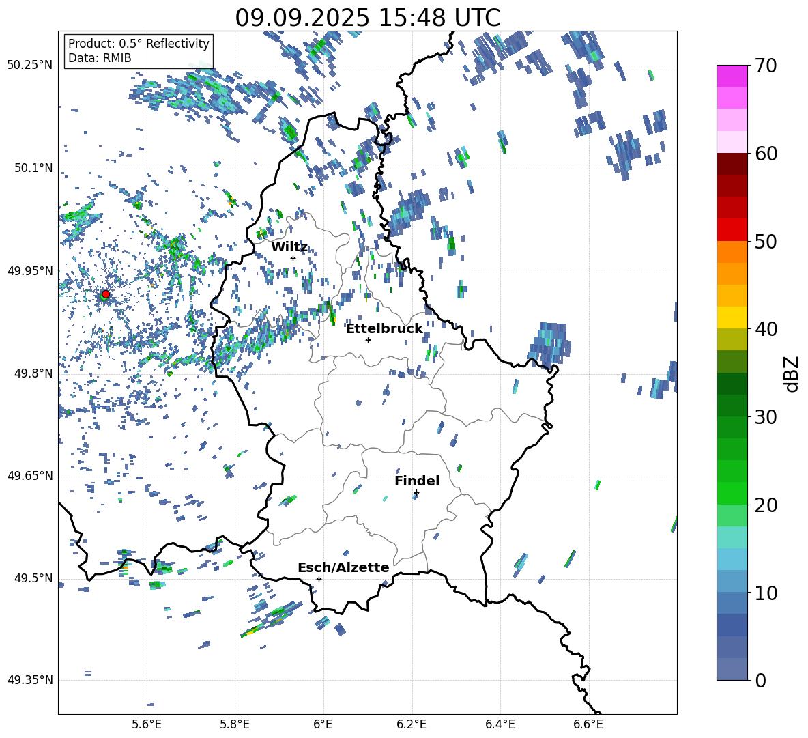The image size is (808, 738).
Task: Click the 49.35°N latitude tick label
Action: click(x=30, y=680)
